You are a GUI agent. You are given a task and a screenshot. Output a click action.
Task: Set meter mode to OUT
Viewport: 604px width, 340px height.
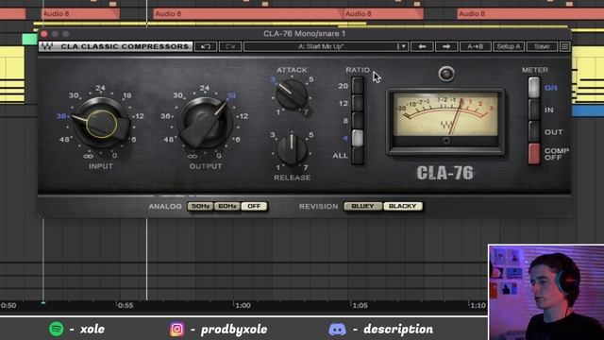[534, 131]
